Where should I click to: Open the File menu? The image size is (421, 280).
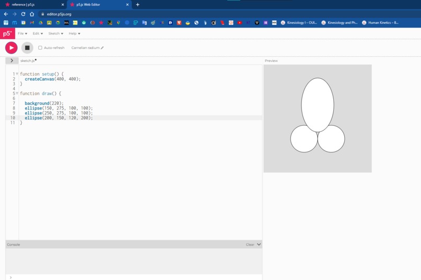(x=22, y=33)
